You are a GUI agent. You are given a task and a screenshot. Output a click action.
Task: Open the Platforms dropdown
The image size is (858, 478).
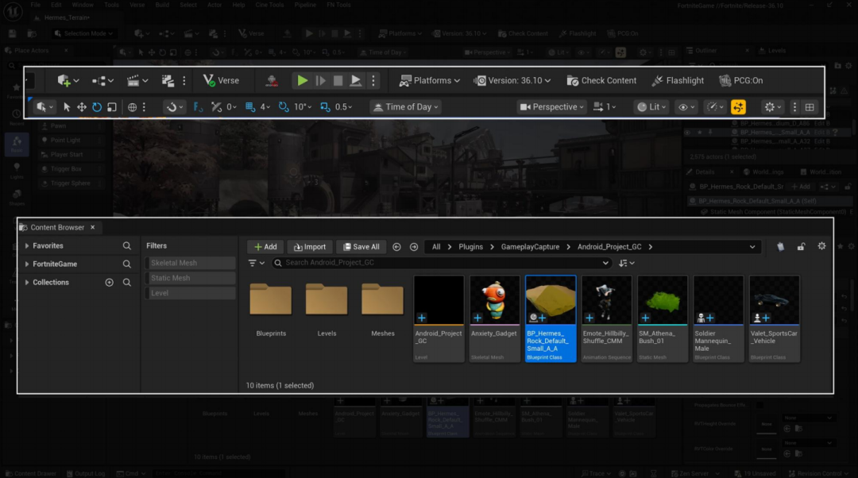(429, 80)
